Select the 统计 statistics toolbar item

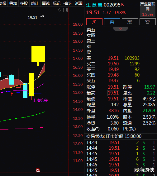[x=35, y=3]
